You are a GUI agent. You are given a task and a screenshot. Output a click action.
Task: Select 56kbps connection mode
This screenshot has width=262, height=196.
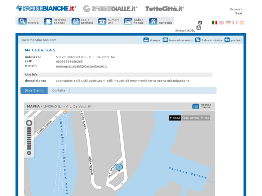pos(180,31)
